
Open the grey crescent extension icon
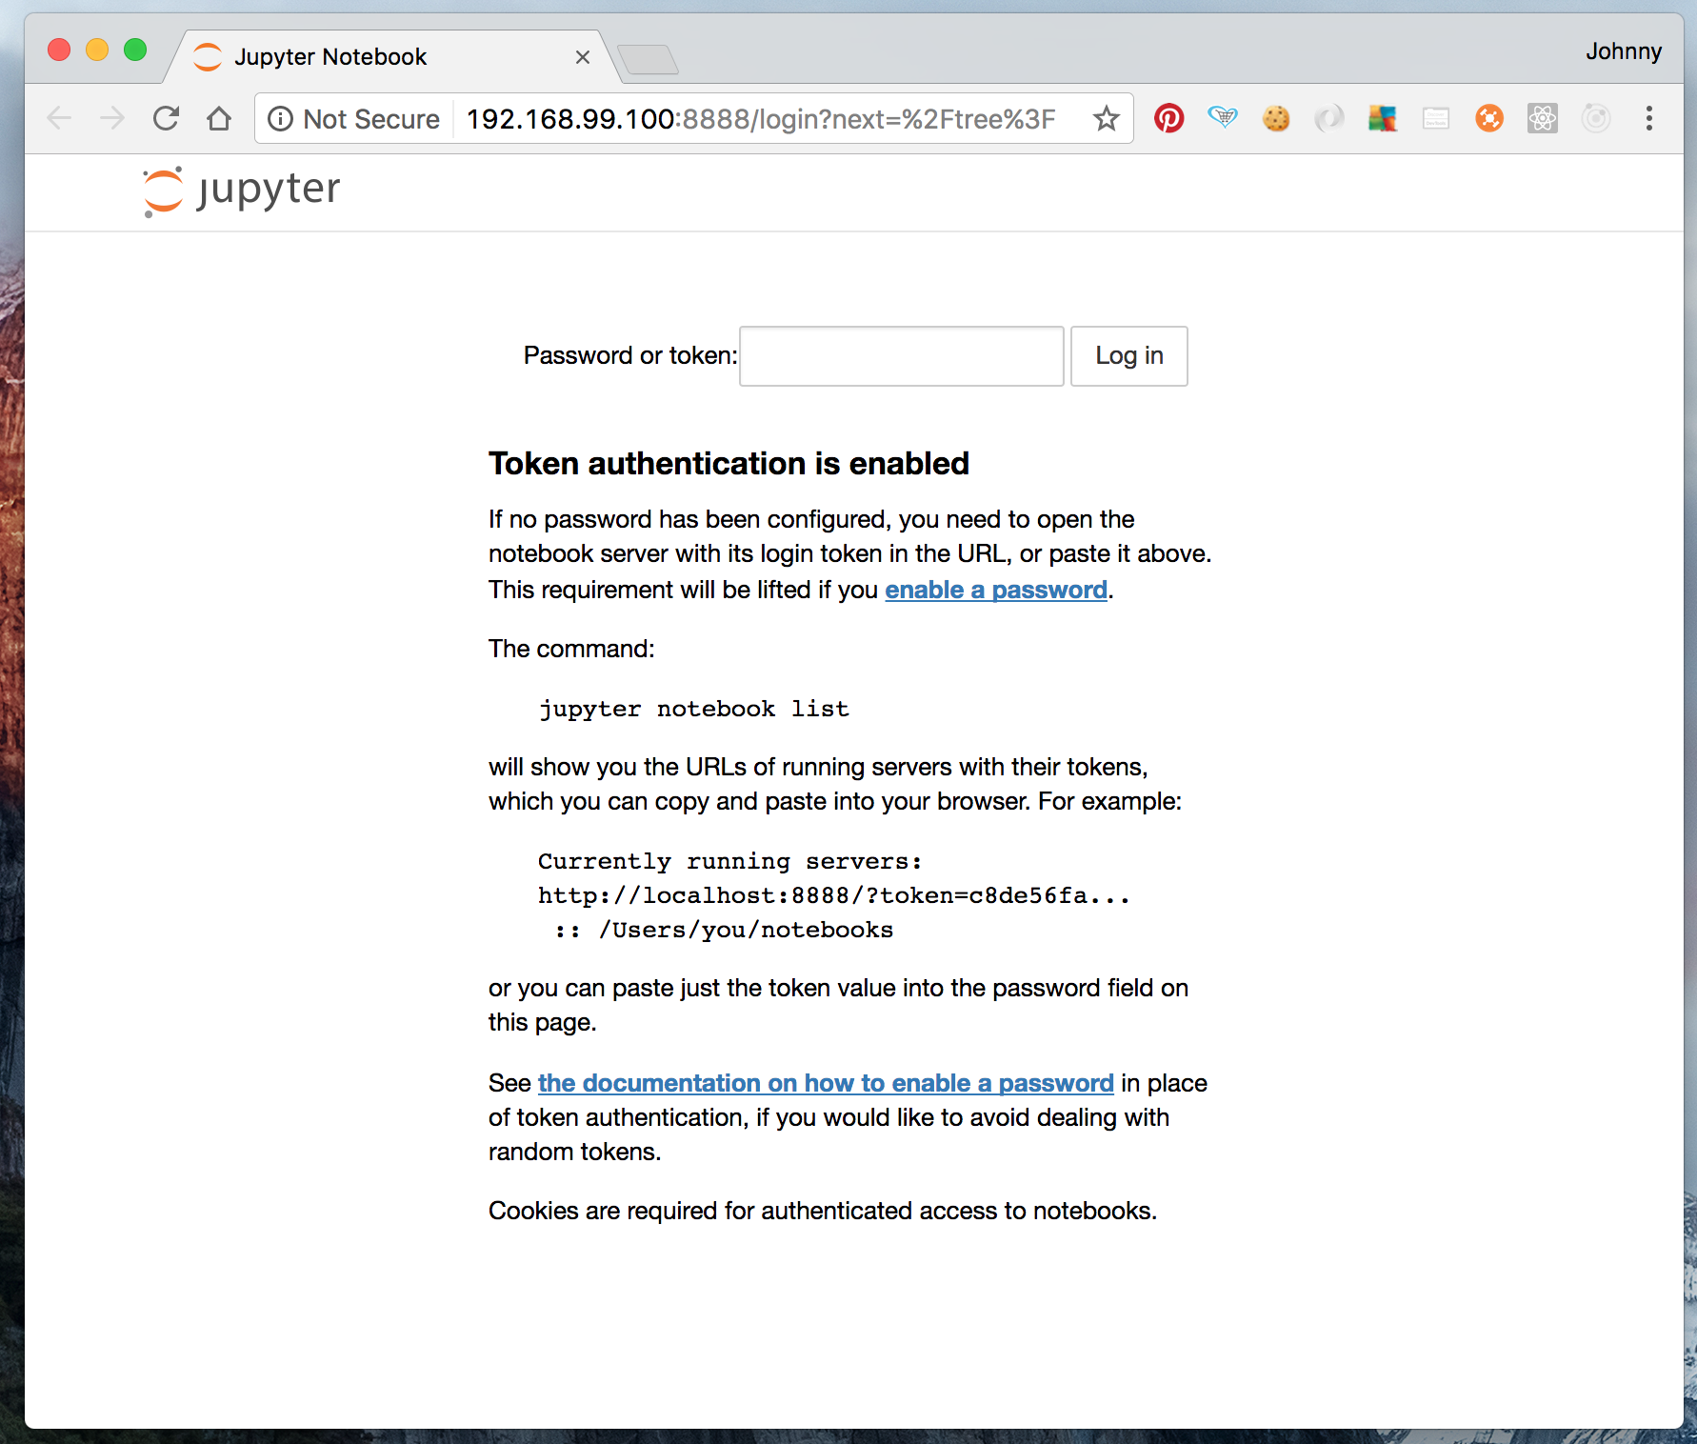pyautogui.click(x=1329, y=118)
